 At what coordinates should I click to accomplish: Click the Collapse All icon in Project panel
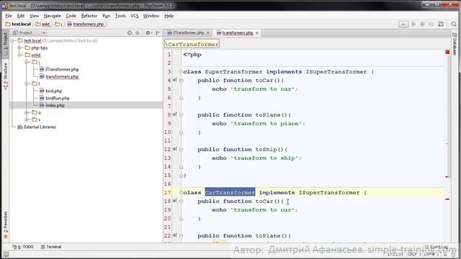pos(138,33)
